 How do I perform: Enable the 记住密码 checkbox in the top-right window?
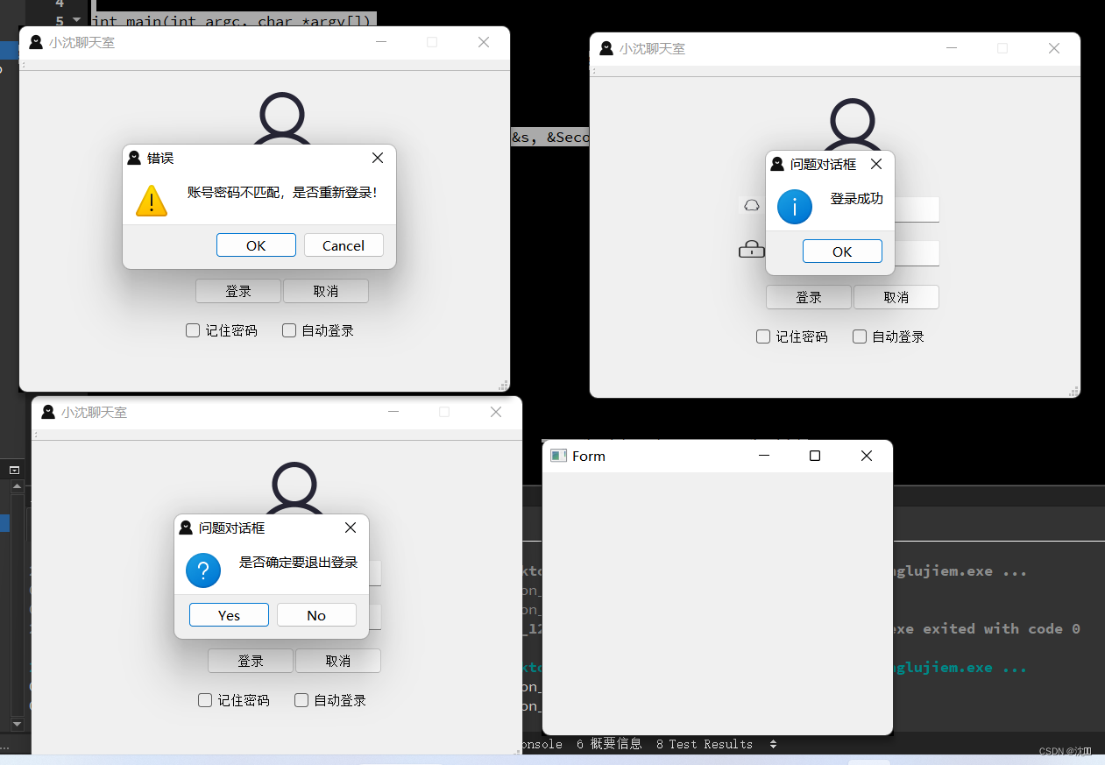tap(763, 336)
